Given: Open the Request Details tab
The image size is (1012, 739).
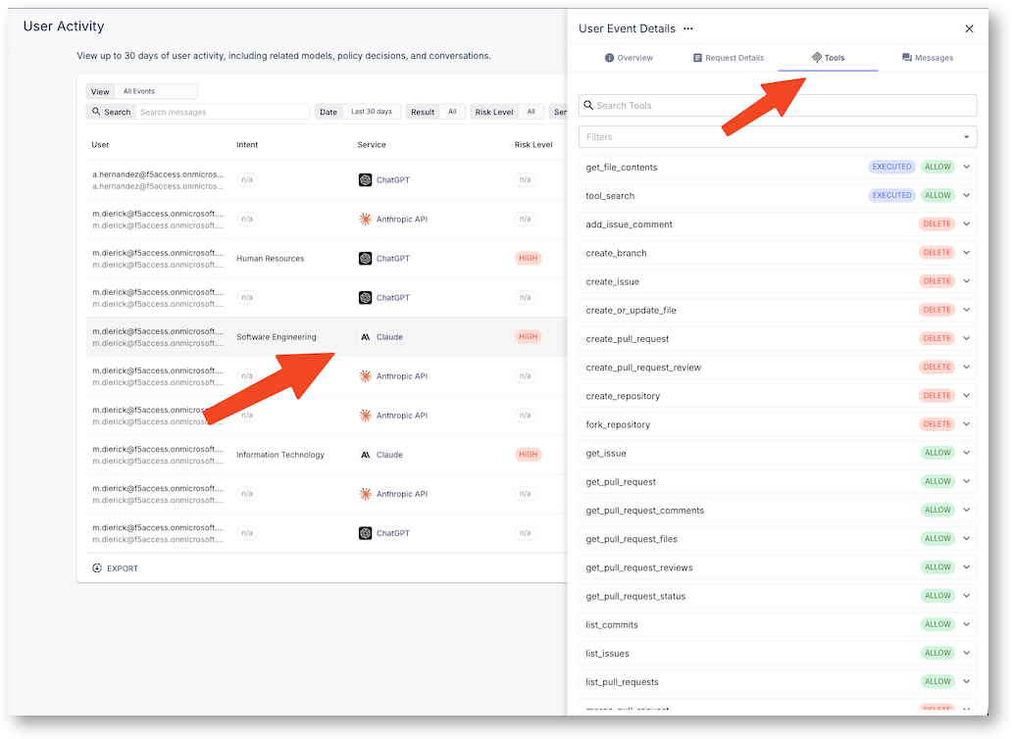Looking at the screenshot, I should click(728, 58).
